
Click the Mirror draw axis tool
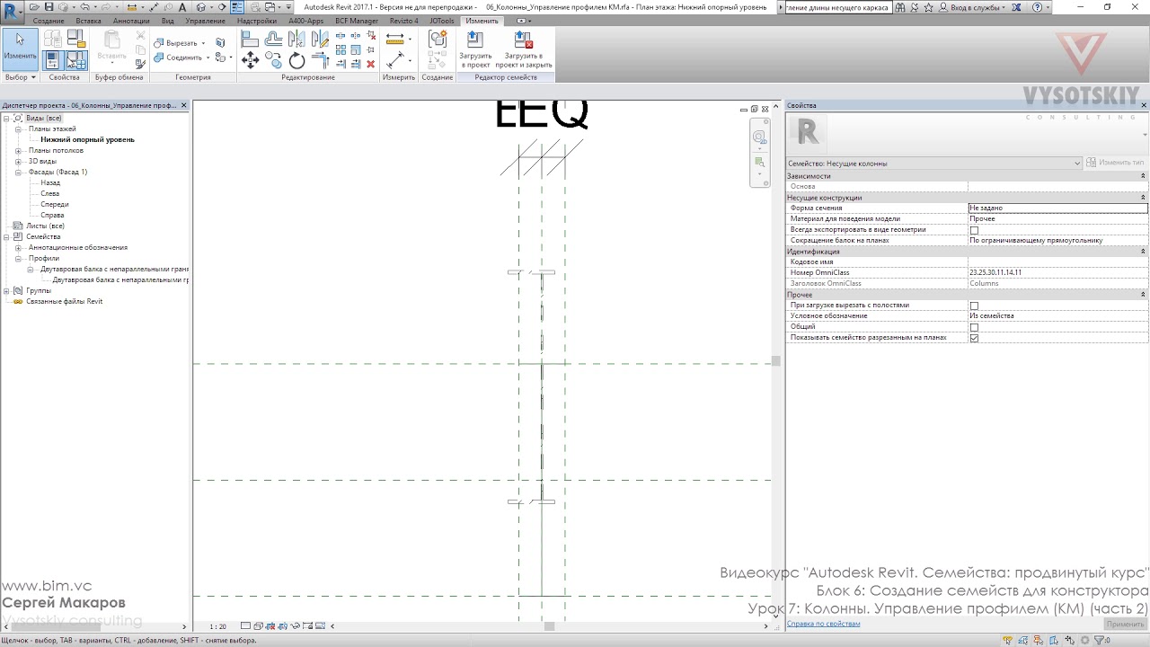pyautogui.click(x=320, y=40)
